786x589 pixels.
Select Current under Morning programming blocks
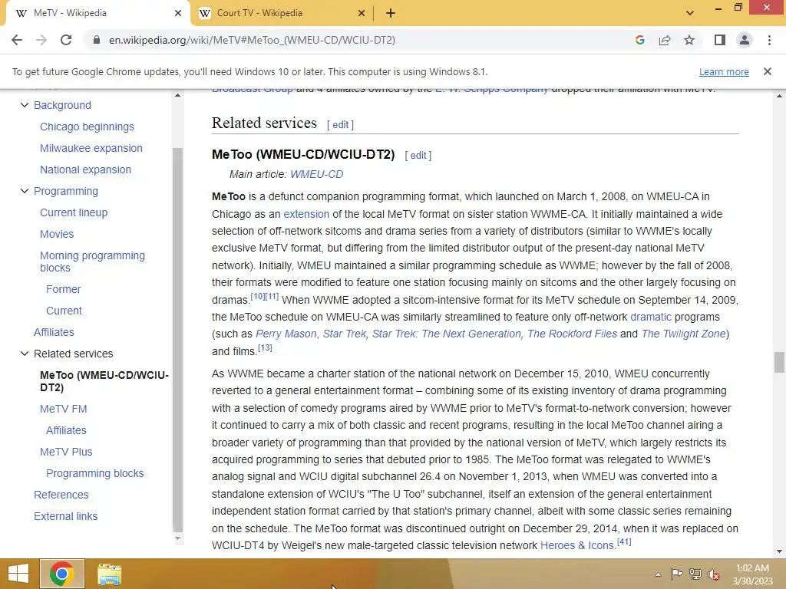[x=64, y=311]
